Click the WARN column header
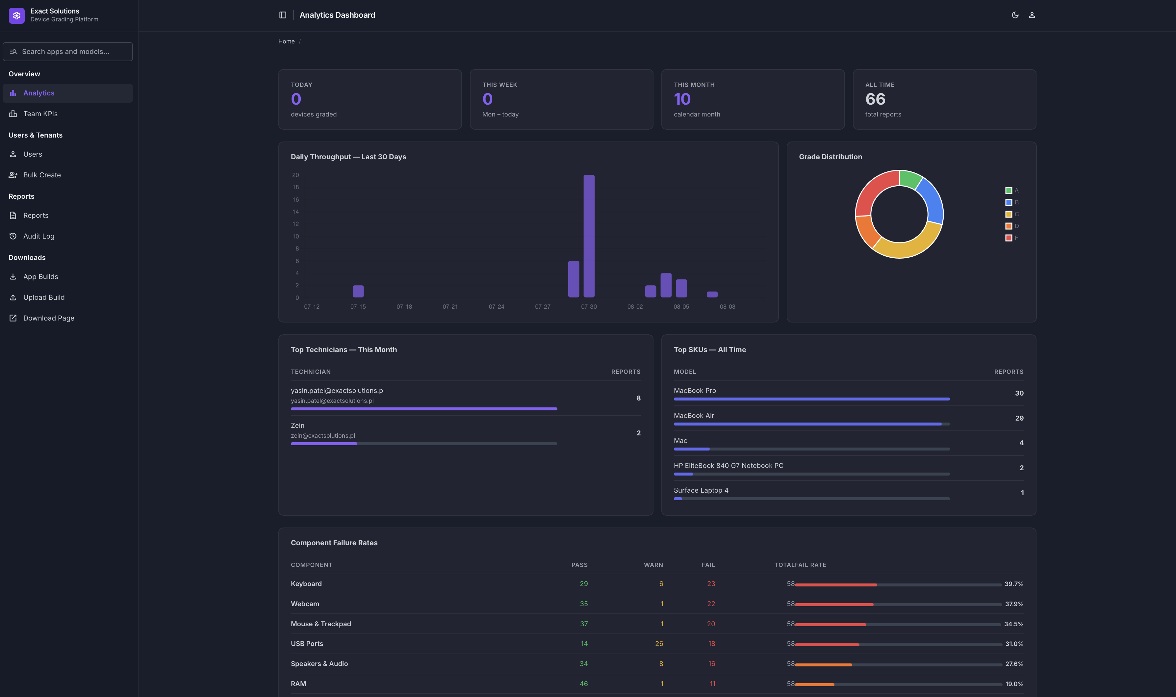1176x697 pixels. [x=653, y=565]
